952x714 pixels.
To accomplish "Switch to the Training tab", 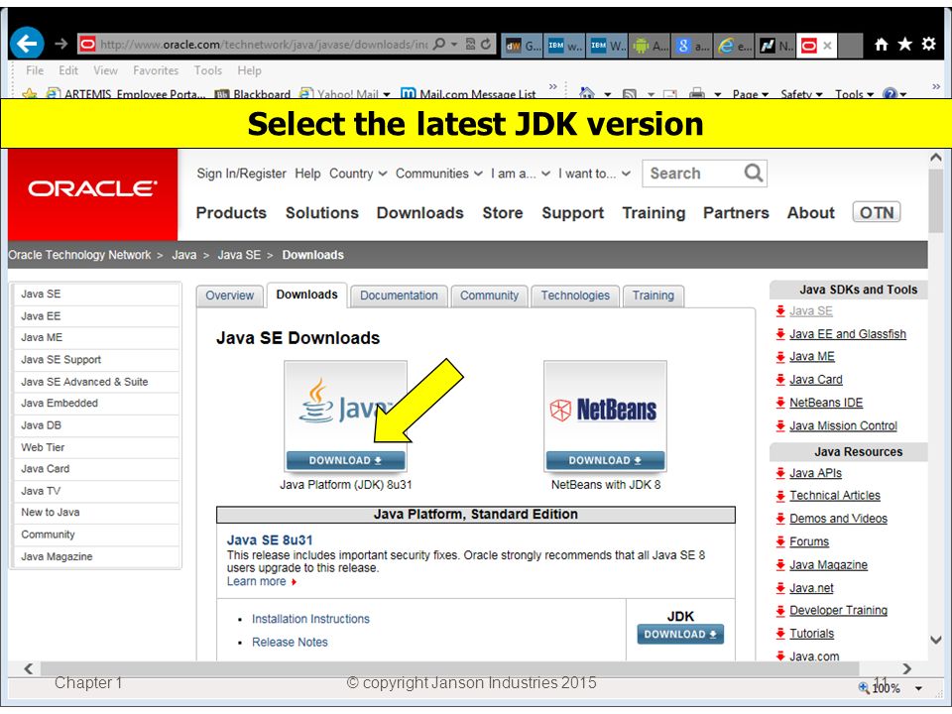I will pos(654,296).
